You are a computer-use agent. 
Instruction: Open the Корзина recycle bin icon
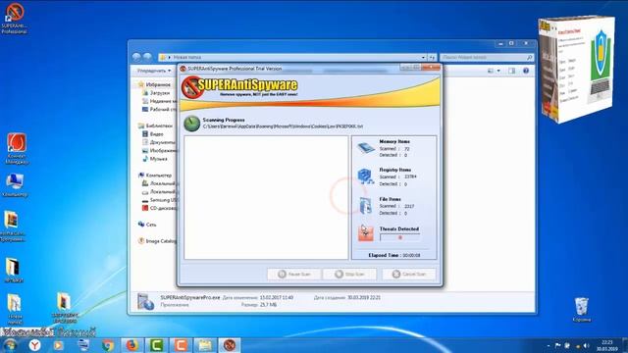pos(581,310)
